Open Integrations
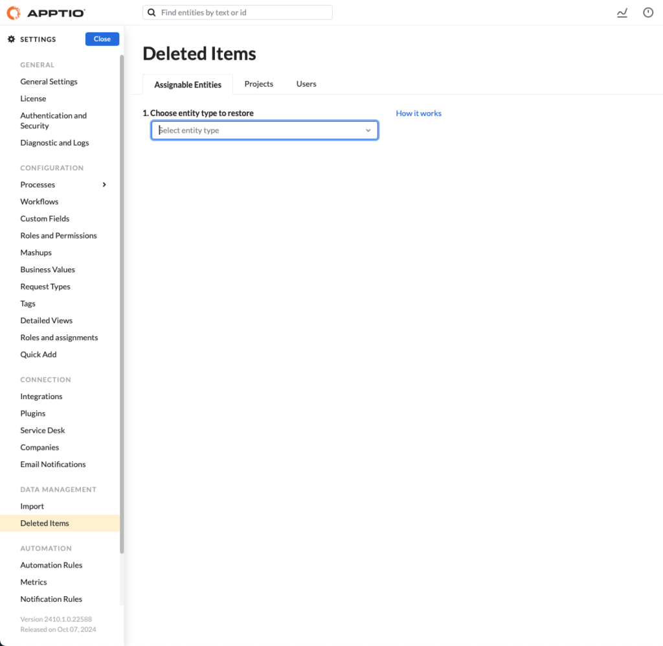 (x=41, y=397)
